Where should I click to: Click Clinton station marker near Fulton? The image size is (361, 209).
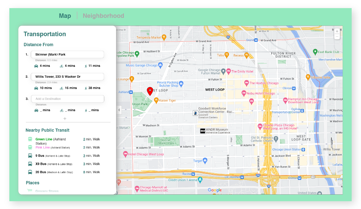click(294, 88)
